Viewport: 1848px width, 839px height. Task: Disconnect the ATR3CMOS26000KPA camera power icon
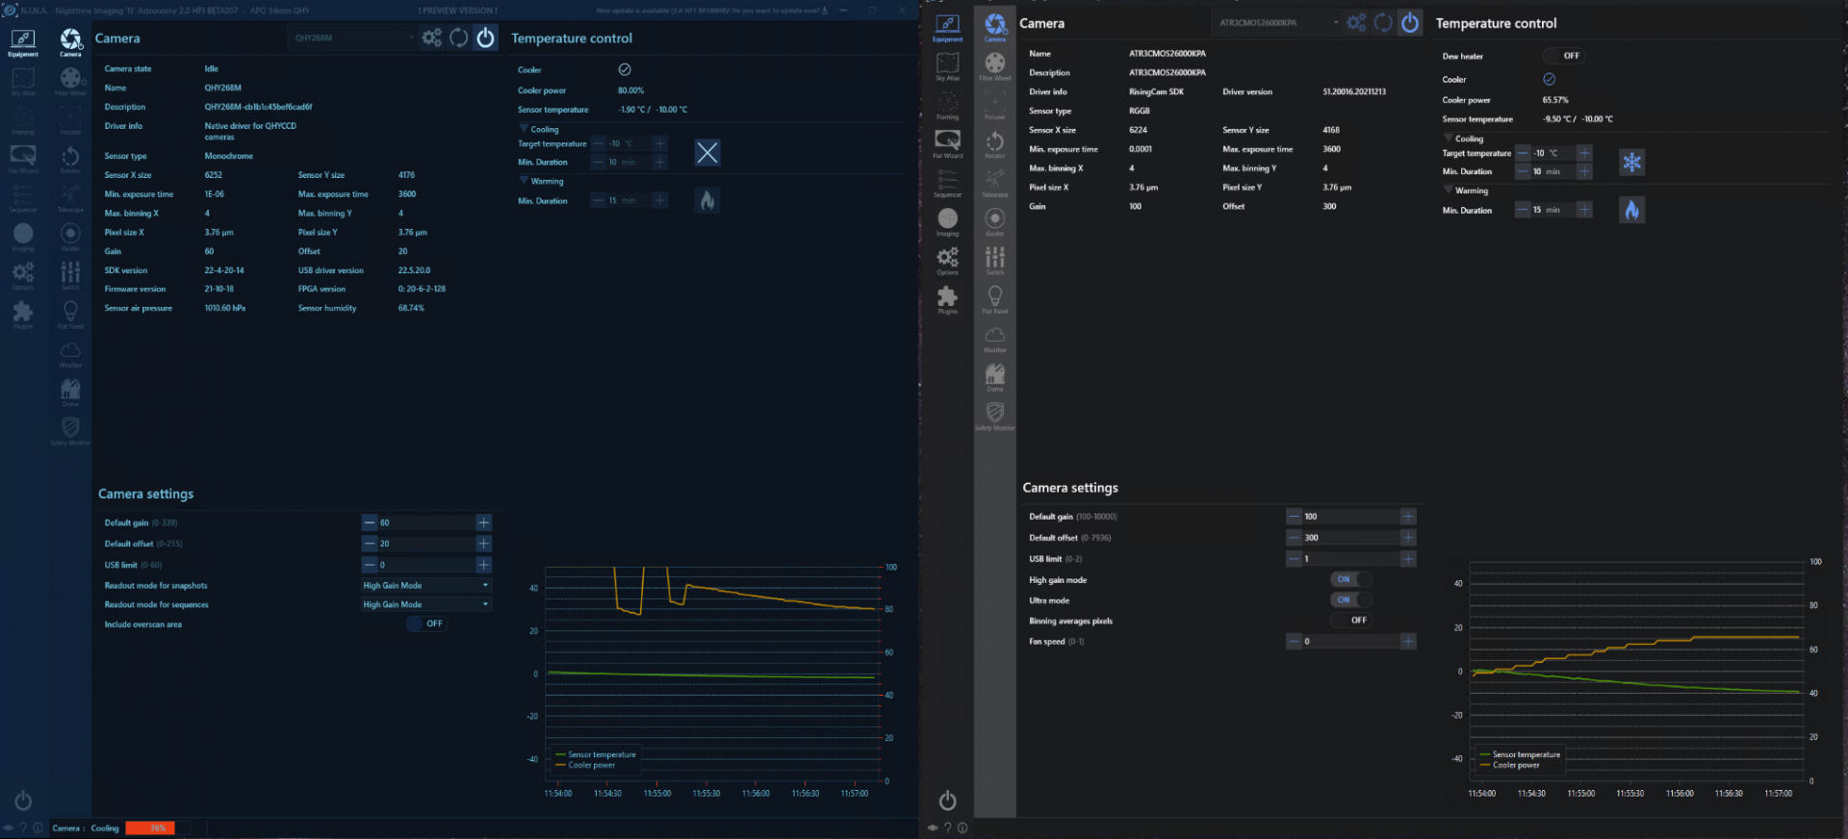click(1410, 23)
